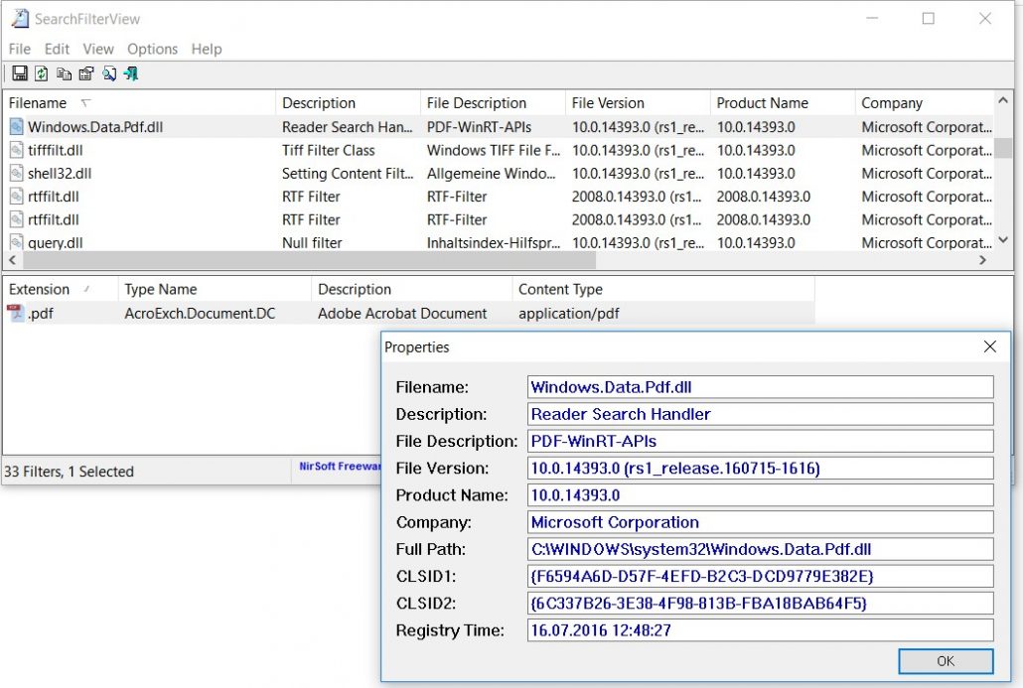Click the Copy Selected Items toolbar icon

(63, 72)
